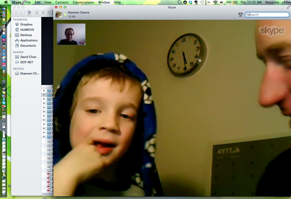Click the green Skype status icon
Screen dimensions: 291x199
click(65, 15)
